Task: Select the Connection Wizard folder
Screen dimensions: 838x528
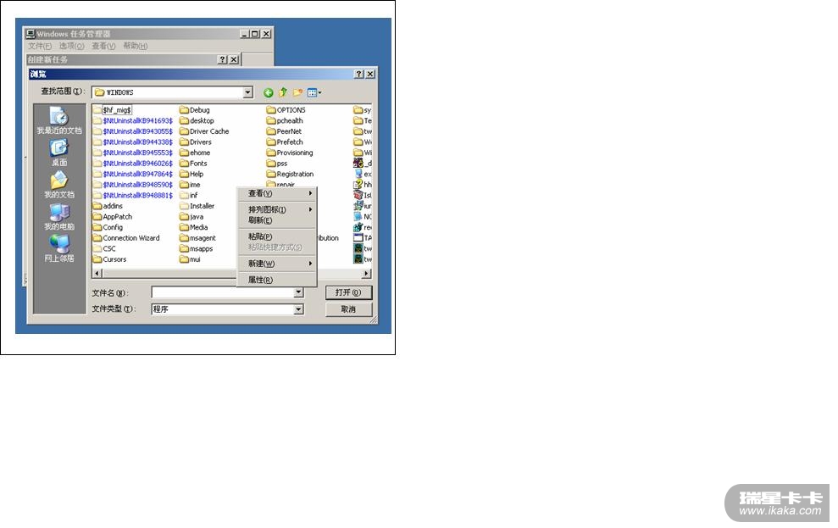Action: [126, 238]
